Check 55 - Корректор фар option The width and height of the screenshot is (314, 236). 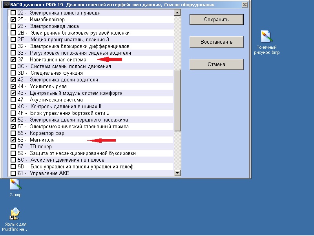[x=14, y=133]
